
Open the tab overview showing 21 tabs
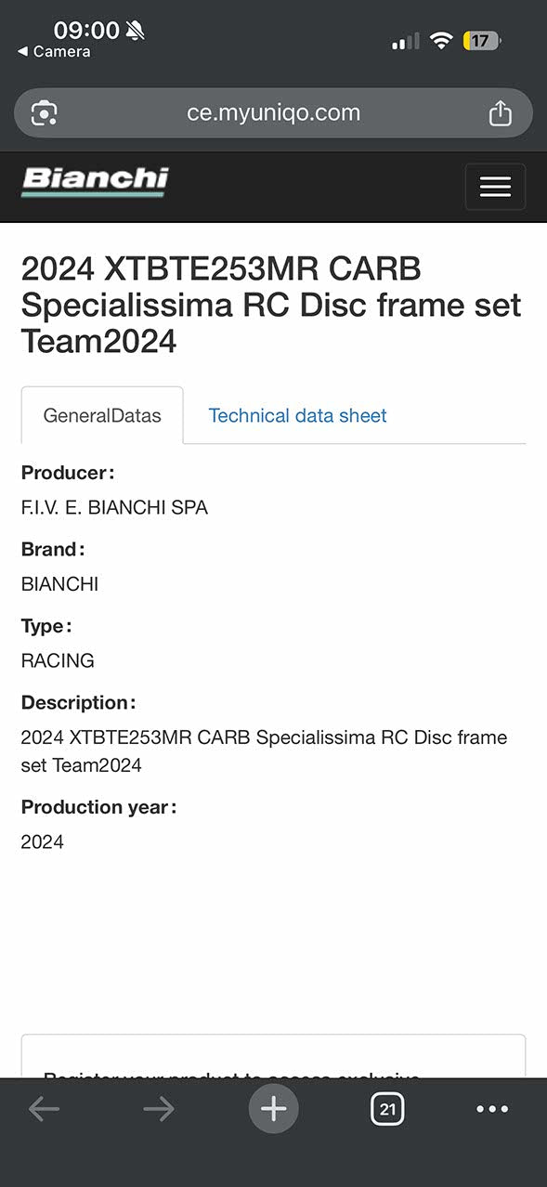point(387,1108)
